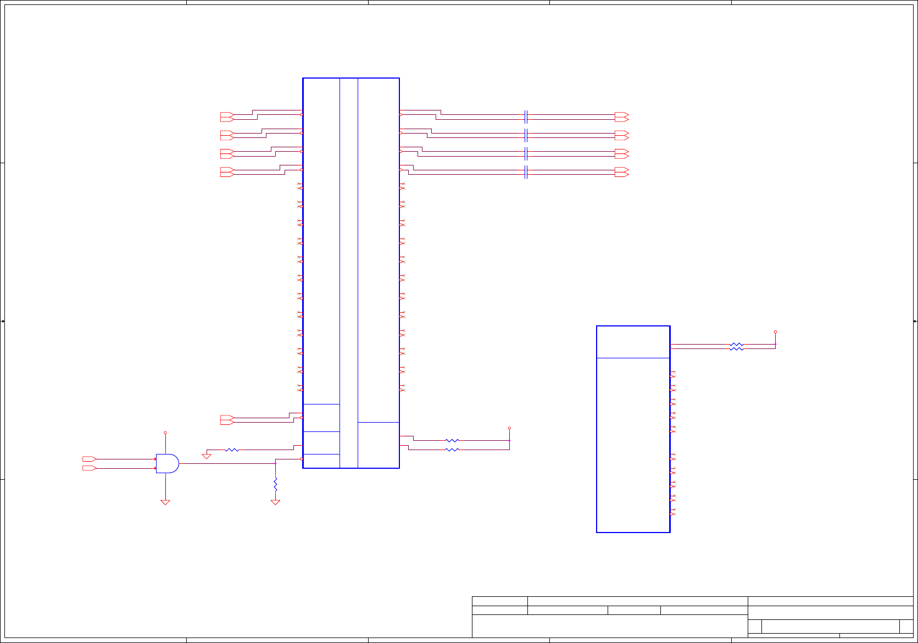Click the power node above the small IC's resistors

[x=775, y=332]
